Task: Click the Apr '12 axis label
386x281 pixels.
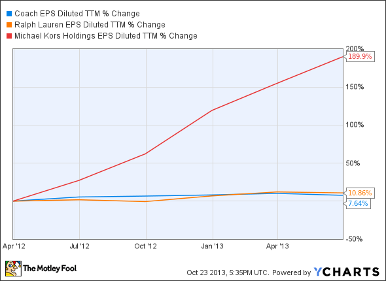Action: click(14, 246)
